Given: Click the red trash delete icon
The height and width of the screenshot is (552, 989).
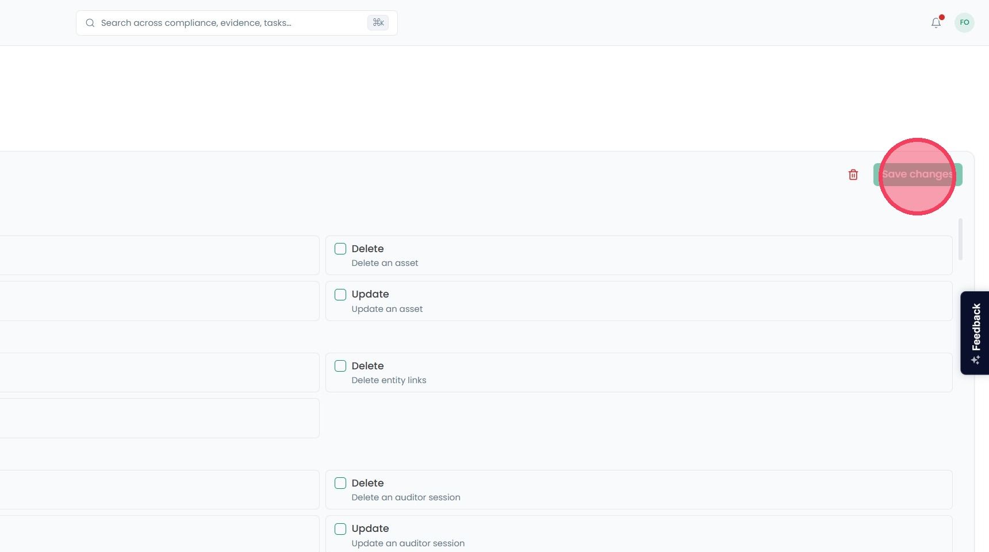Looking at the screenshot, I should (853, 175).
